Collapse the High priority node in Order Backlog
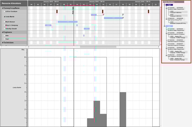192x127 pixels. click(164, 5)
